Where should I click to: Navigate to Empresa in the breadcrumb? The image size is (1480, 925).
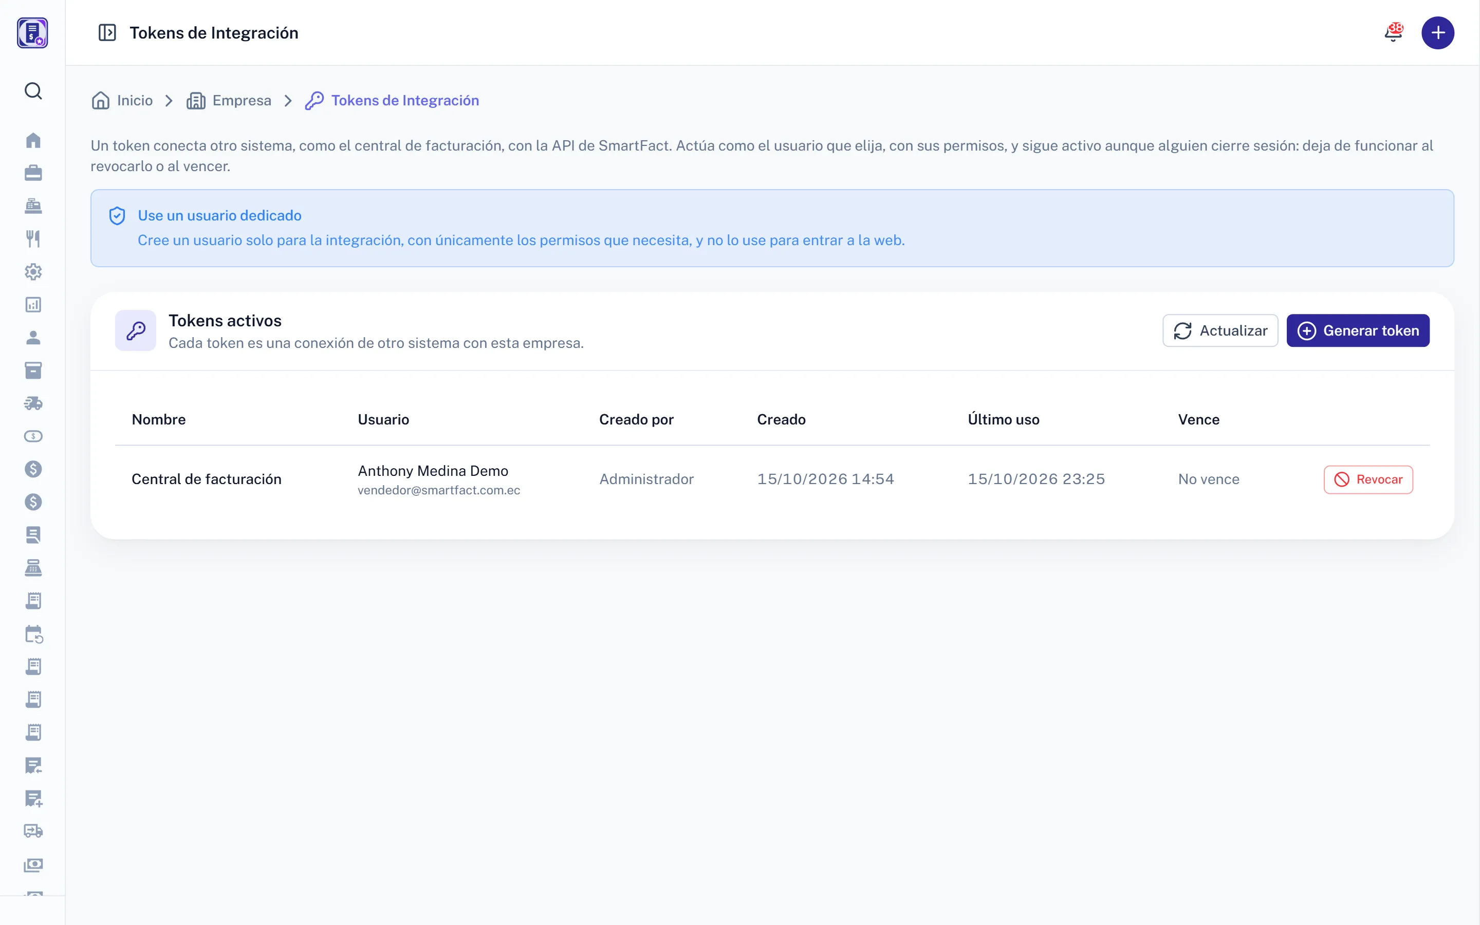tap(229, 100)
